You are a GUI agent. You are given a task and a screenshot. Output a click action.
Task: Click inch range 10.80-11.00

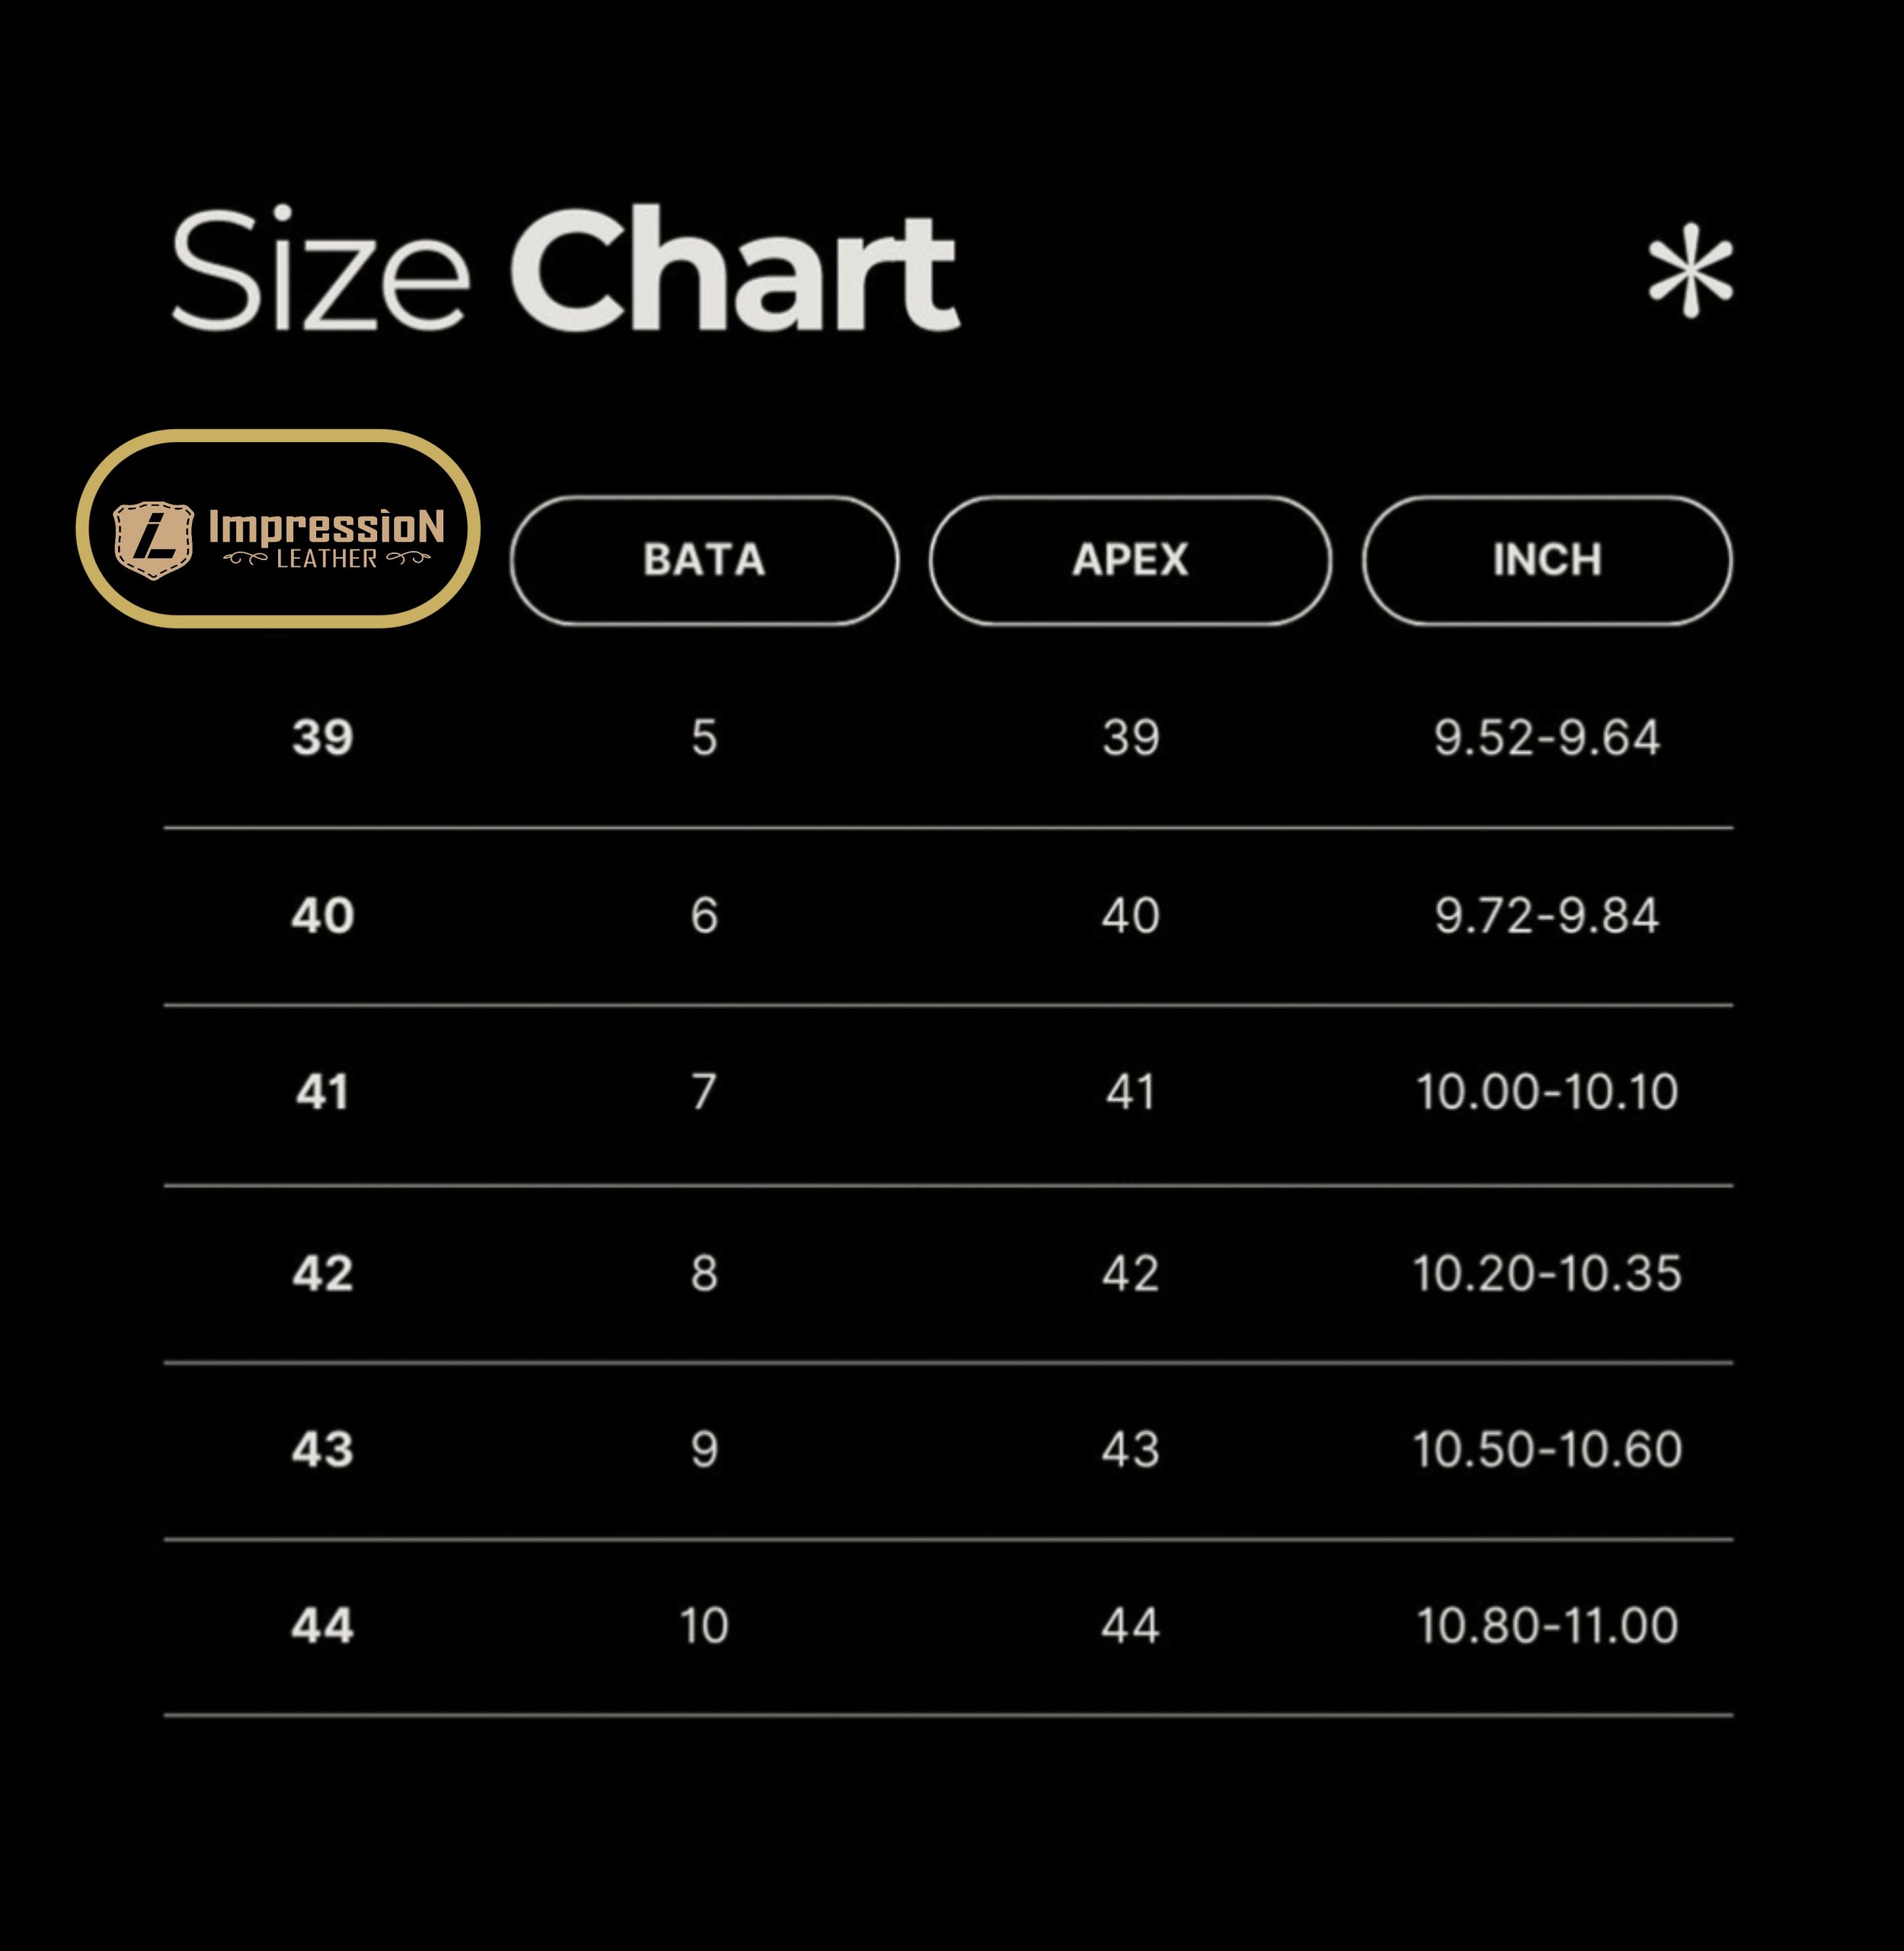1547,1626
